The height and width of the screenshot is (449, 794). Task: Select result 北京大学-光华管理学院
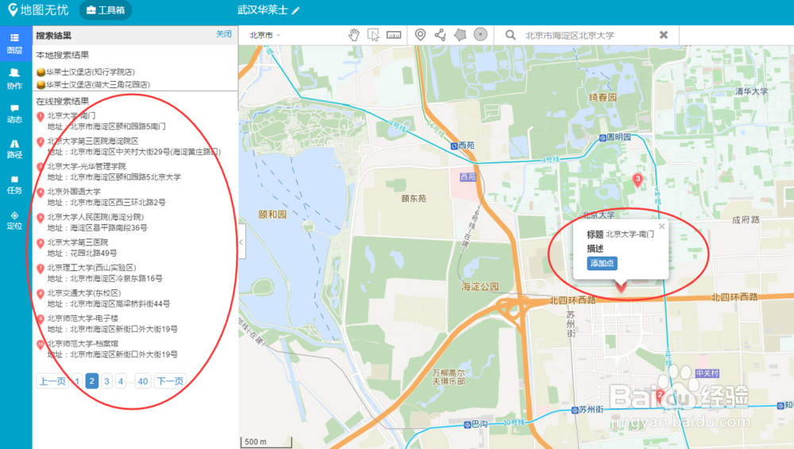point(87,166)
